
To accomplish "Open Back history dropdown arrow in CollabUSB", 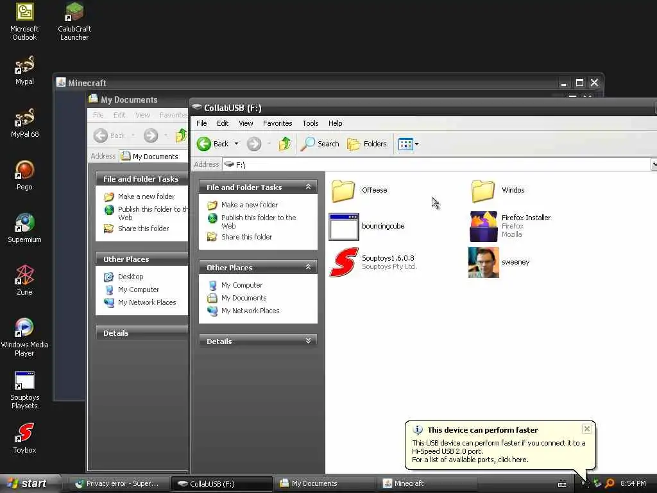I will click(x=236, y=144).
